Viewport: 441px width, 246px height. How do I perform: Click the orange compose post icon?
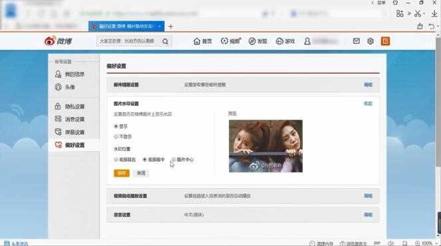pyautogui.click(x=385, y=41)
